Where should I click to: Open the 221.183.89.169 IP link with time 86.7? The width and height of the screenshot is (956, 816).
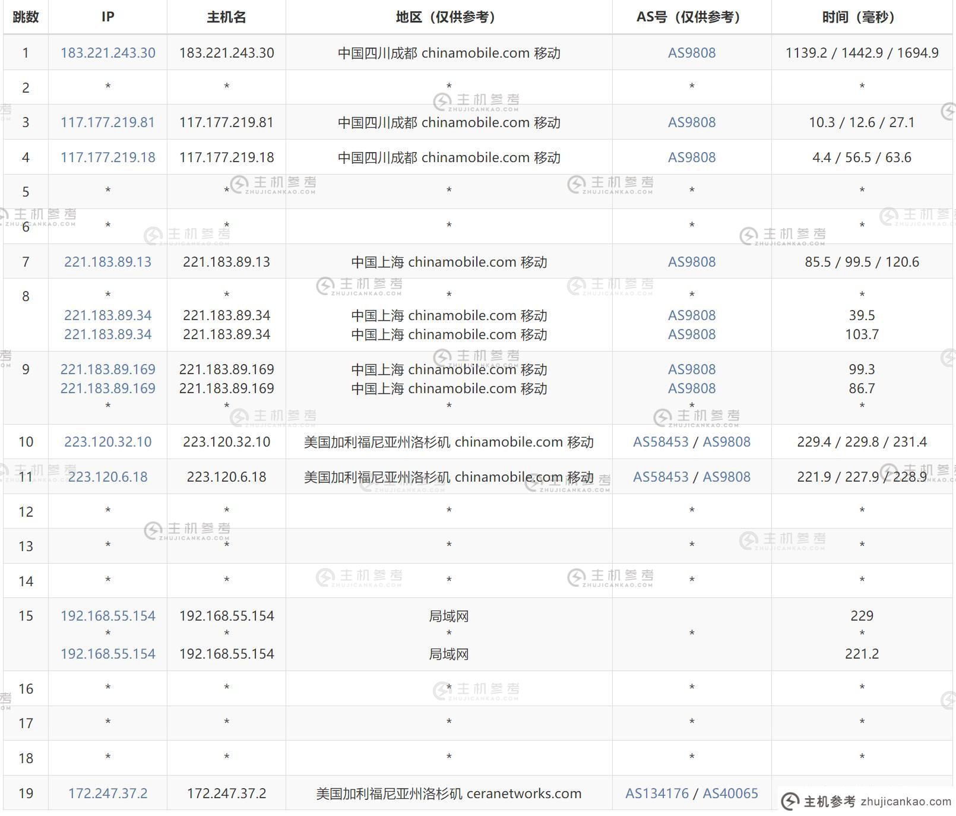pyautogui.click(x=107, y=388)
